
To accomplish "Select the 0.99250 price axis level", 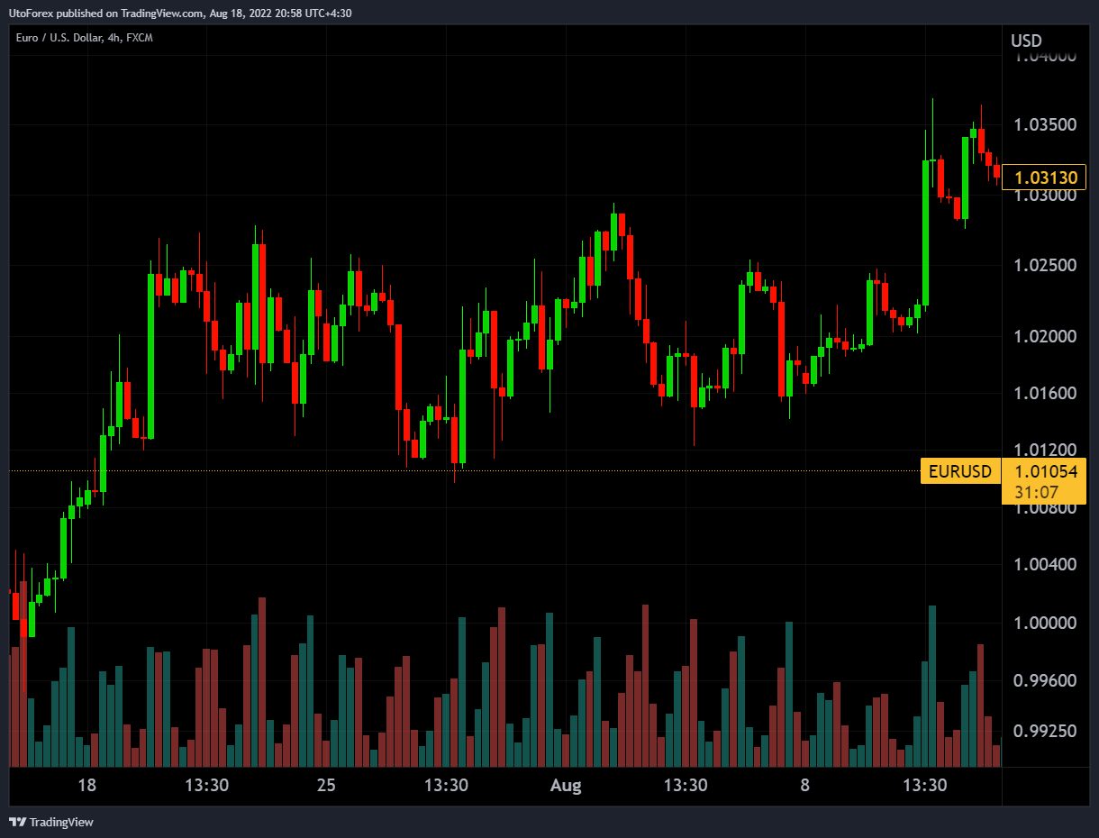I will [1045, 732].
